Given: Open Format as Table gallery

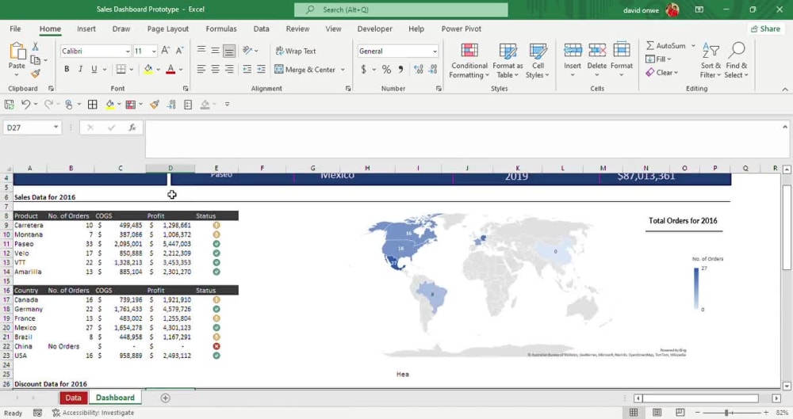Looking at the screenshot, I should pyautogui.click(x=508, y=61).
